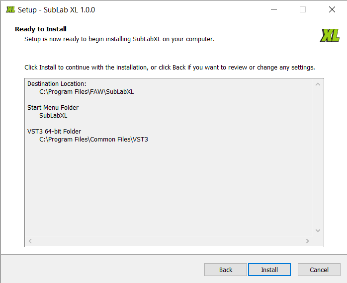Click the XL icon in the title bar
This screenshot has height=283, width=347.
pyautogui.click(x=10, y=9)
